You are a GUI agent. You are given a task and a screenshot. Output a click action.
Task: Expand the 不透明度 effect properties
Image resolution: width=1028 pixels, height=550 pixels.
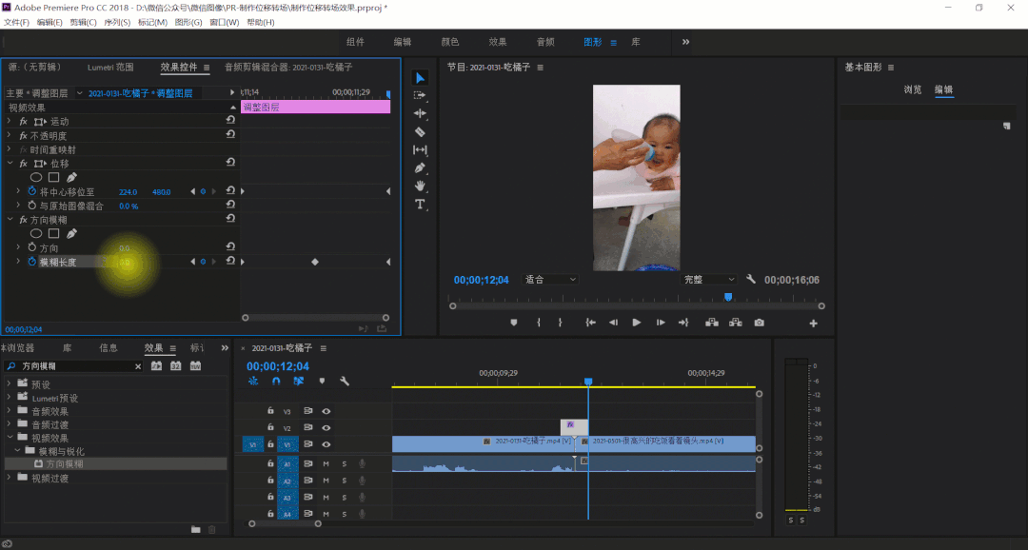[x=10, y=136]
